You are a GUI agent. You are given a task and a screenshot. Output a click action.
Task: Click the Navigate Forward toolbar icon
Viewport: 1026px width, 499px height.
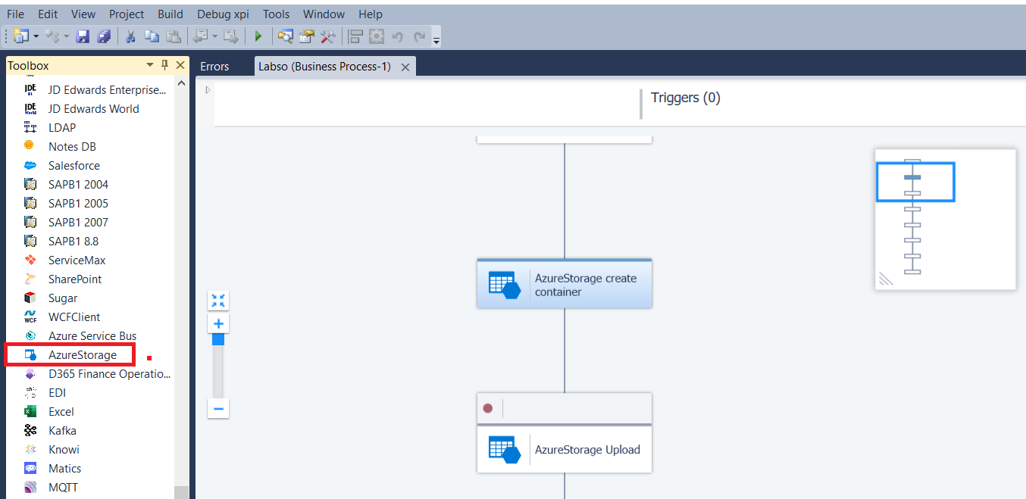point(231,36)
